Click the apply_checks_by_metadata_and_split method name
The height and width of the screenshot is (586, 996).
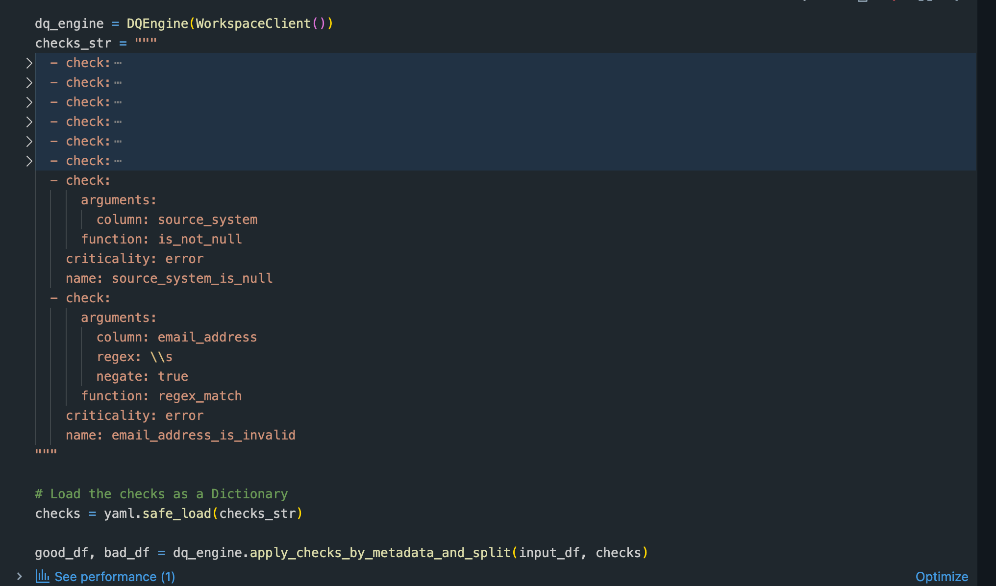coord(380,553)
